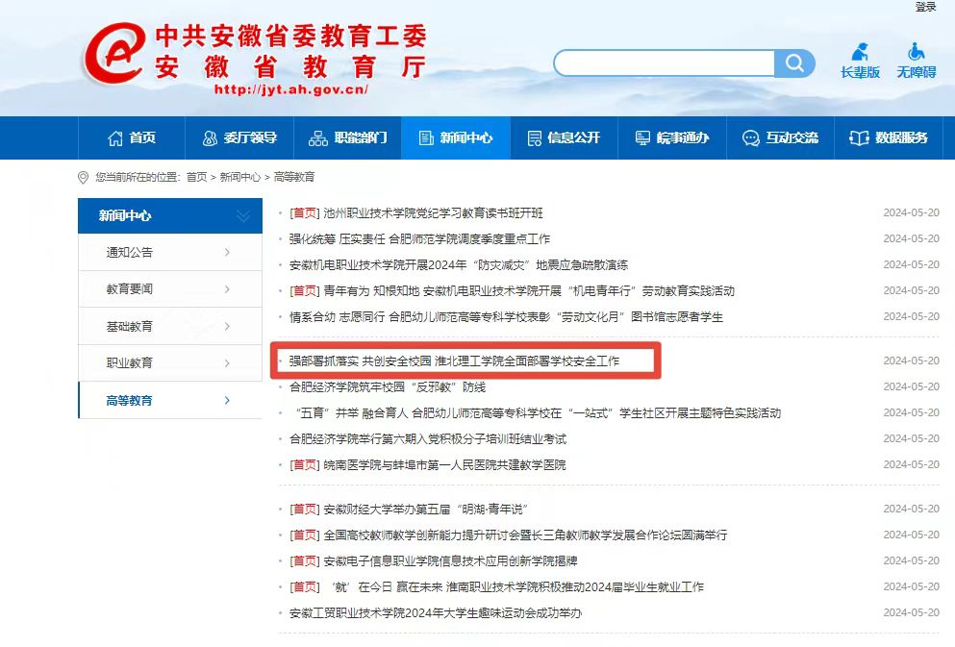Image resolution: width=955 pixels, height=647 pixels.
Task: Open 互动交流 in the navigation bar
Action: point(780,138)
